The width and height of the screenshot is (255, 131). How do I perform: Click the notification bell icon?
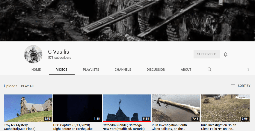click(226, 54)
